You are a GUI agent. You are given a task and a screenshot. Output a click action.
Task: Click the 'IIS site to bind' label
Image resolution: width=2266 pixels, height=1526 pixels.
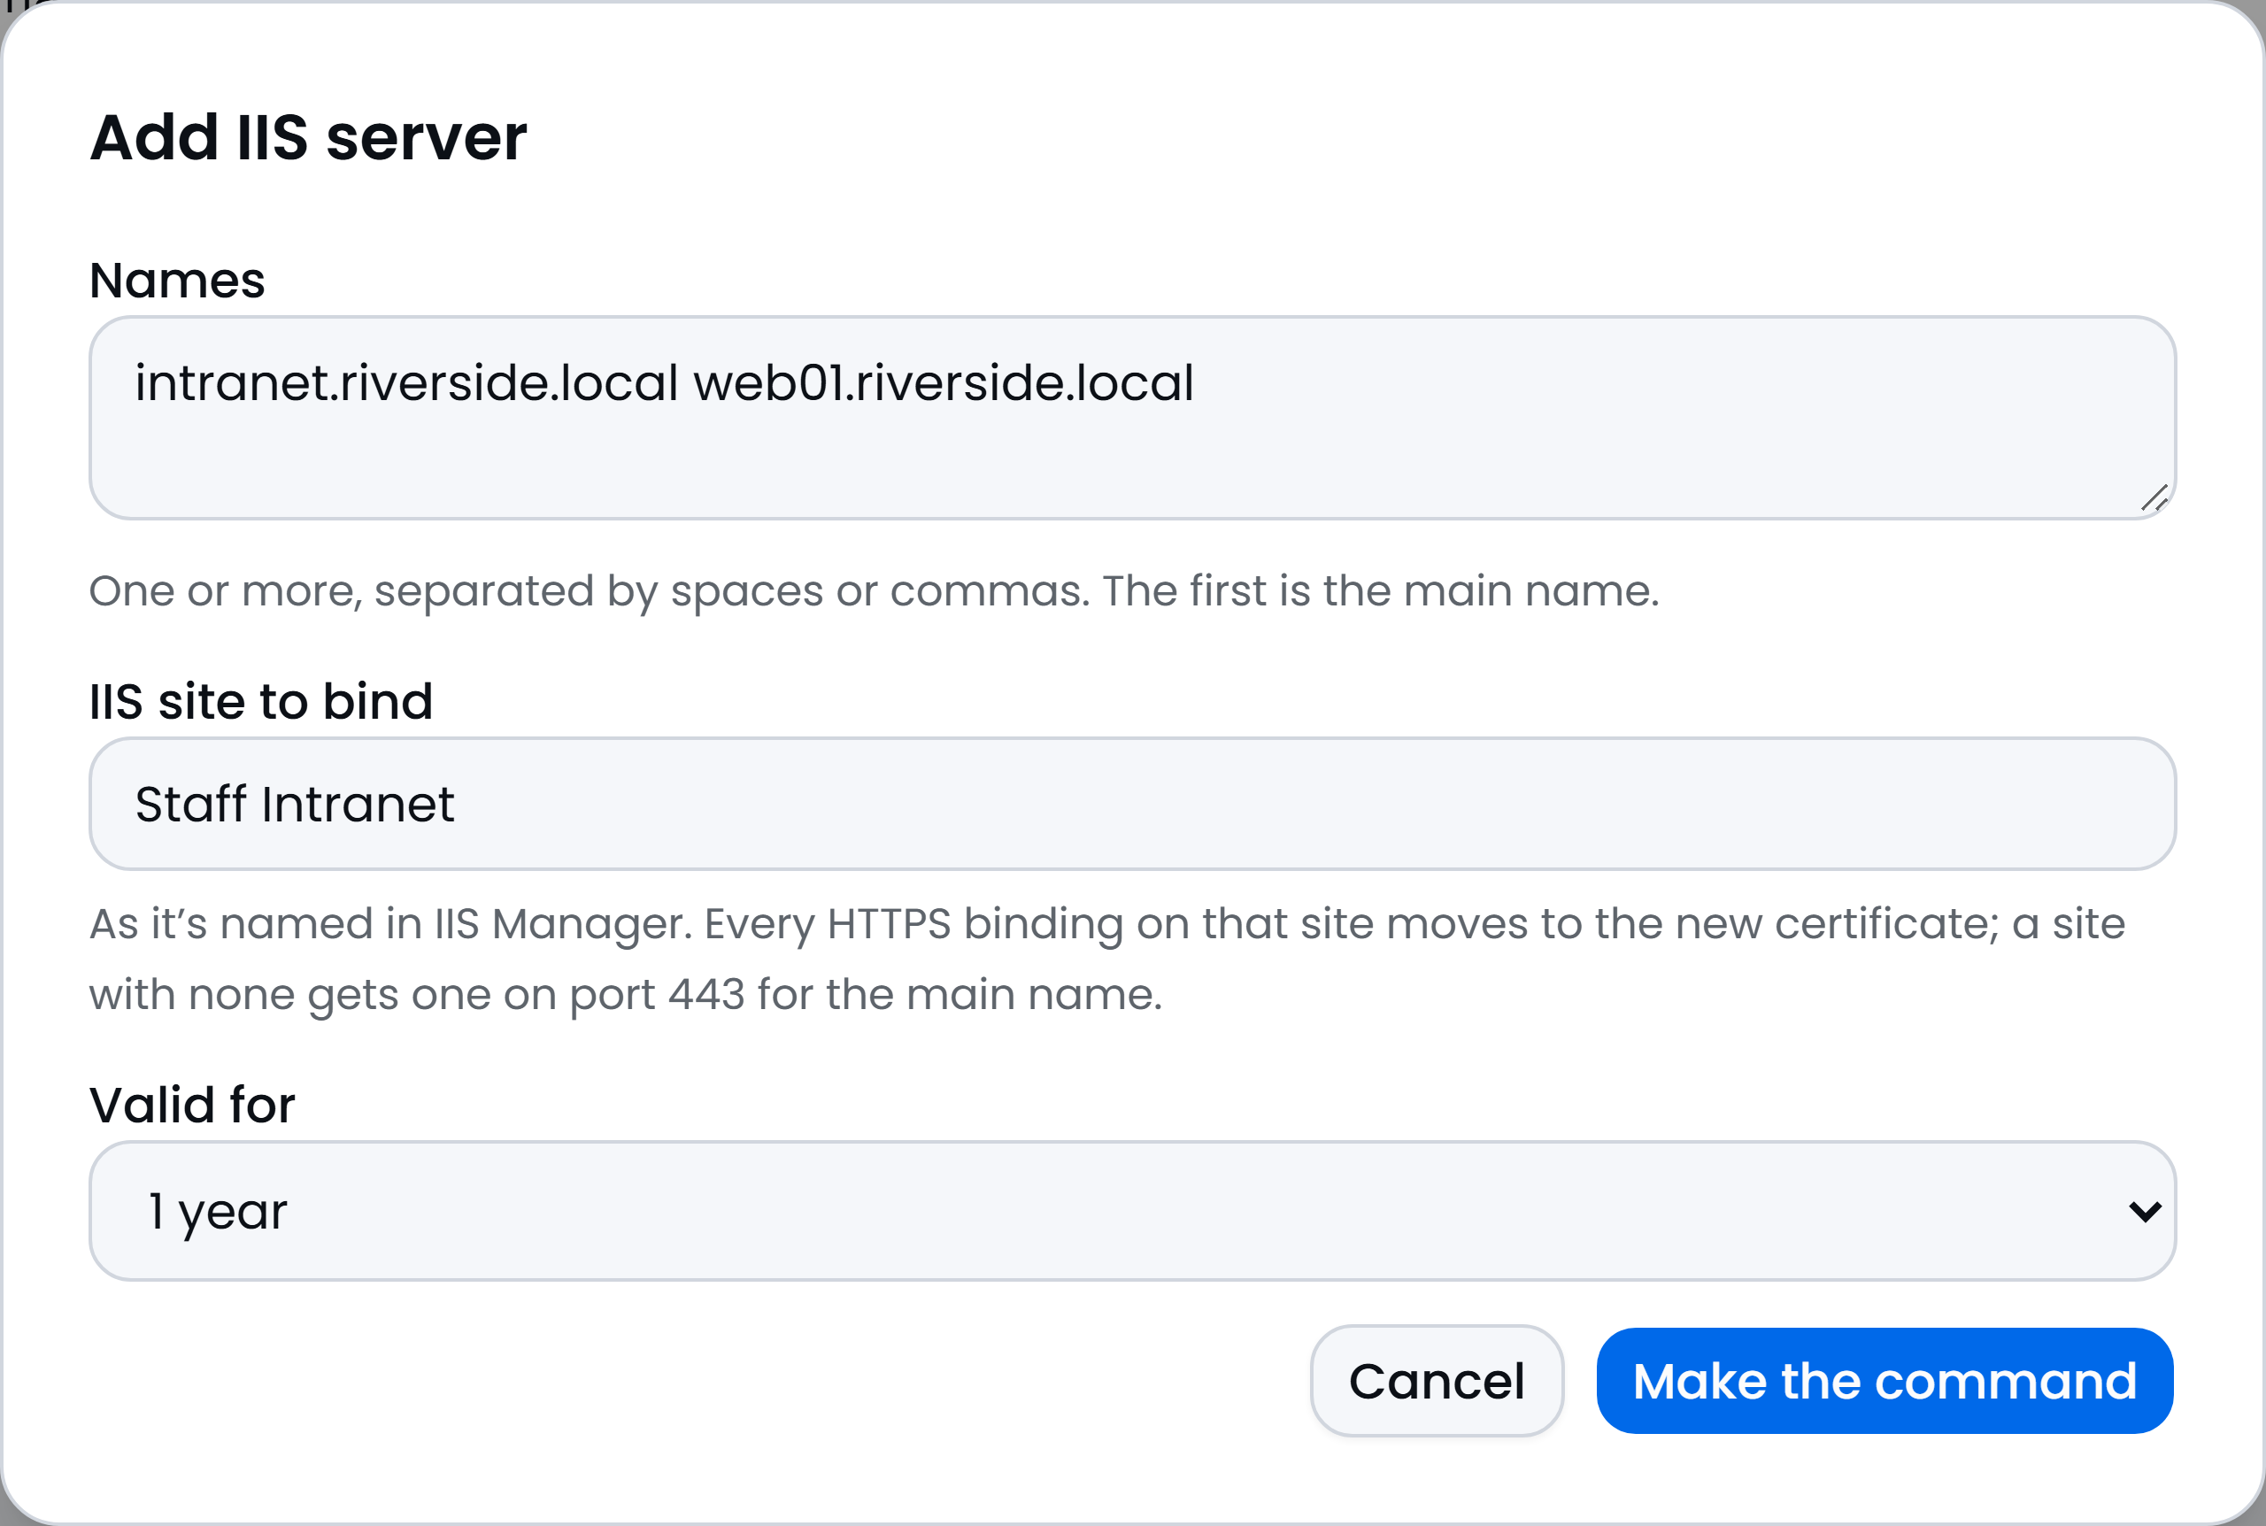tap(261, 702)
